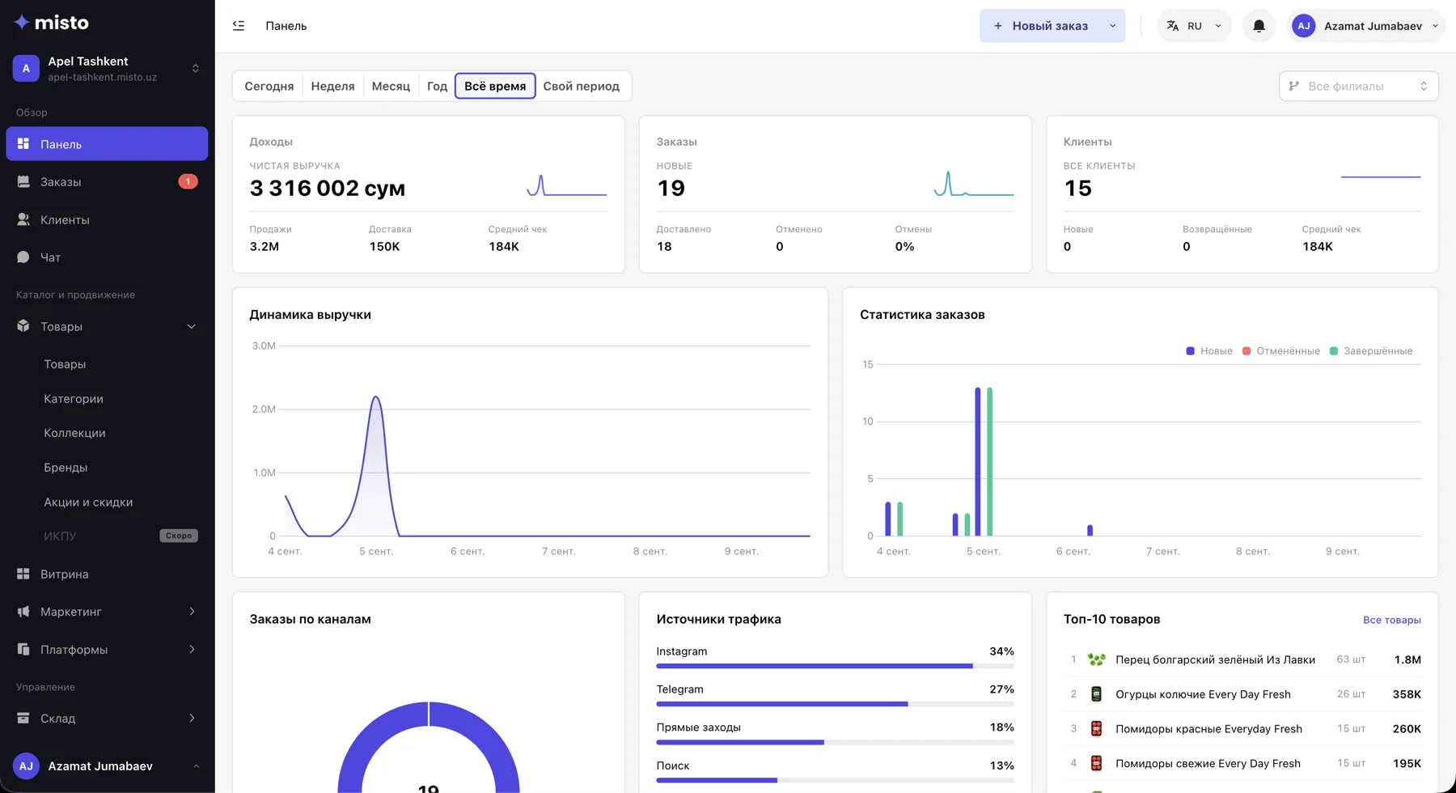The height and width of the screenshot is (793, 1456).
Task: Click the Огурцы колючие product thumbnail
Action: pos(1096,694)
